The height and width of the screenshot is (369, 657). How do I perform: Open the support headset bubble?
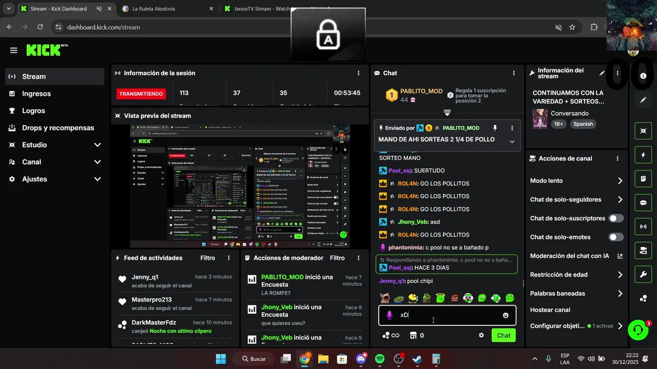coord(638,331)
